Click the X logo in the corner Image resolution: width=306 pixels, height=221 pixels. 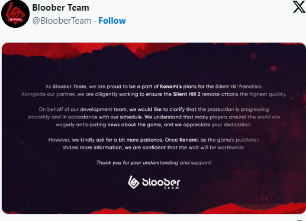point(299,7)
